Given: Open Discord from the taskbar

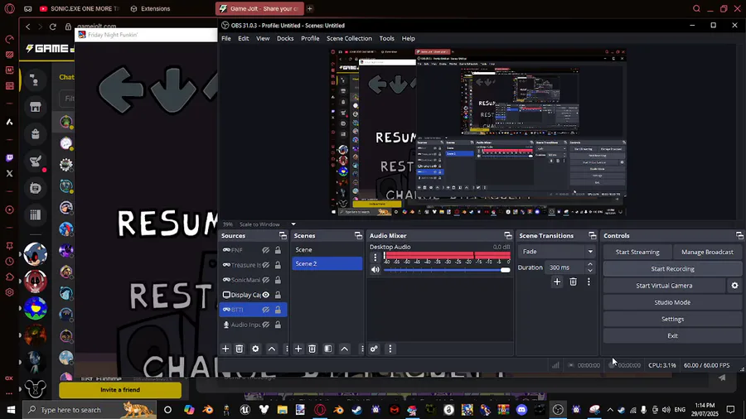Looking at the screenshot, I should [521, 410].
